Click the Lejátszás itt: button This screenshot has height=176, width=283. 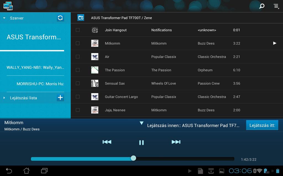coord(262,125)
